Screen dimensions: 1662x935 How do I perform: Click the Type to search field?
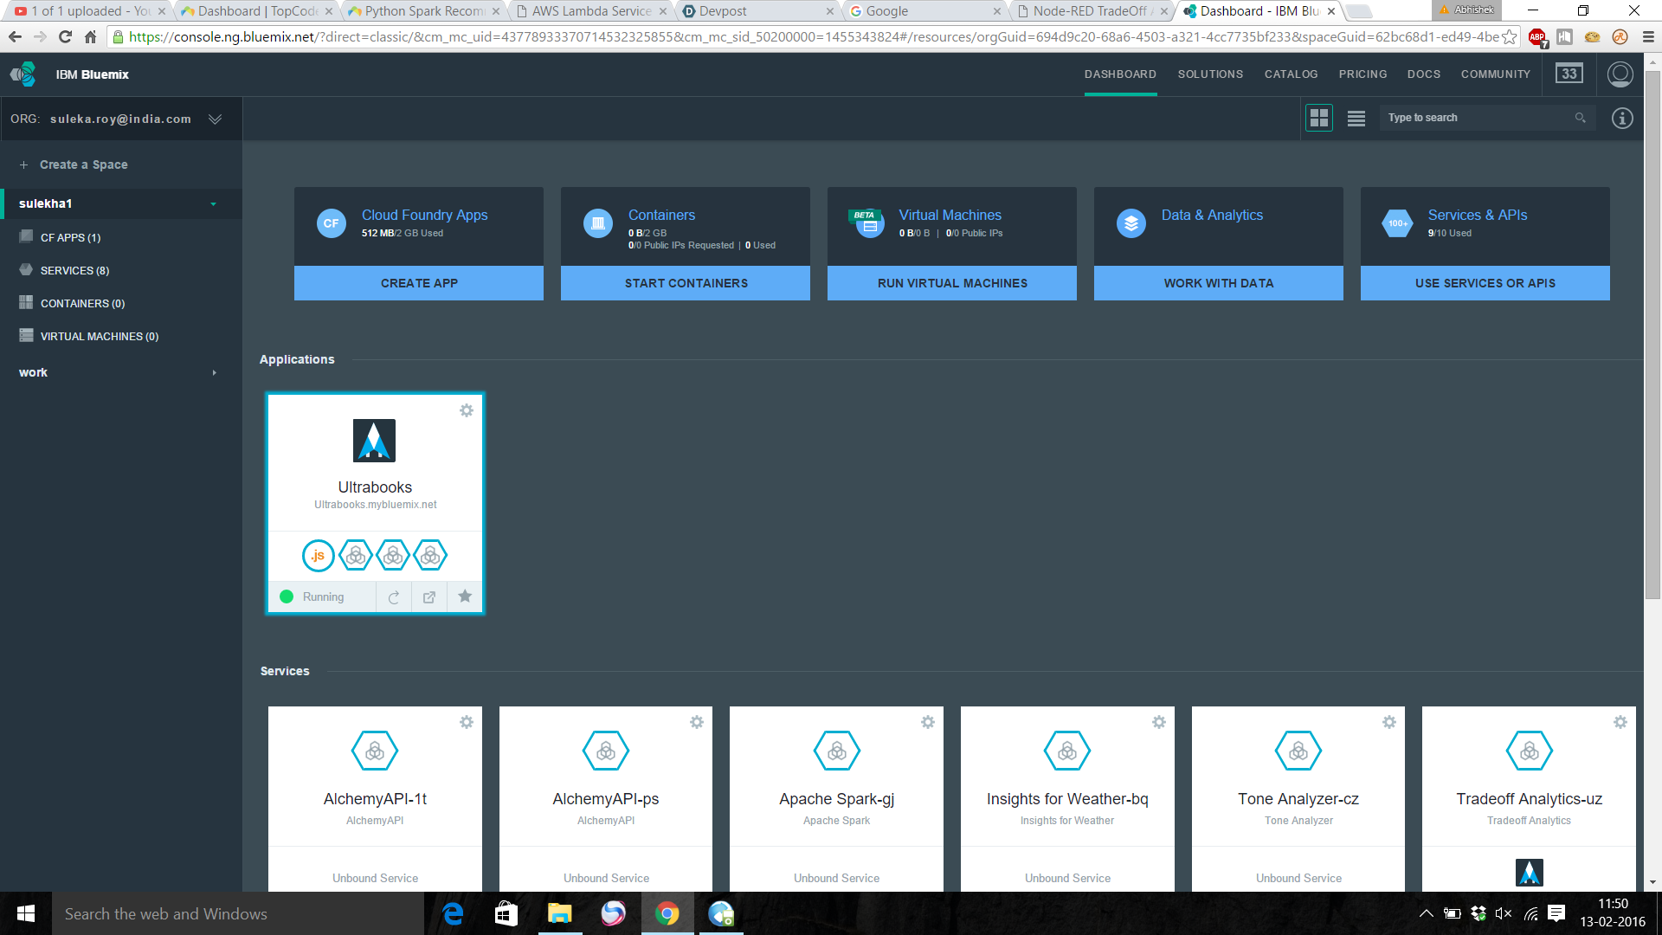(x=1476, y=118)
